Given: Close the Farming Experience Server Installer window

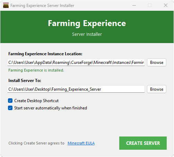Looking at the screenshot, I should click(x=166, y=5).
